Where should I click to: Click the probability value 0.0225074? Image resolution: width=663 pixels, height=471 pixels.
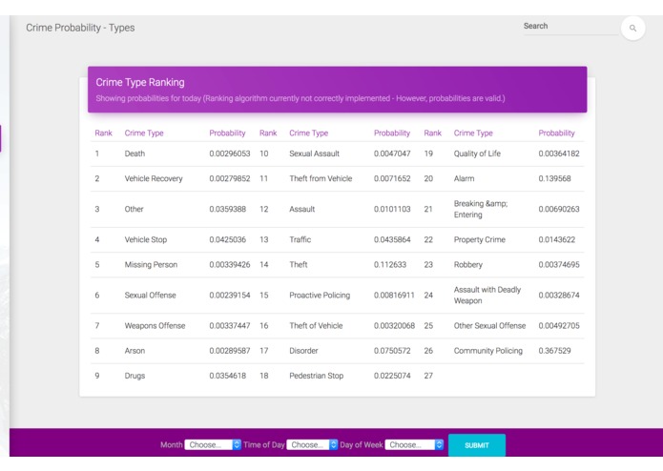(x=392, y=376)
